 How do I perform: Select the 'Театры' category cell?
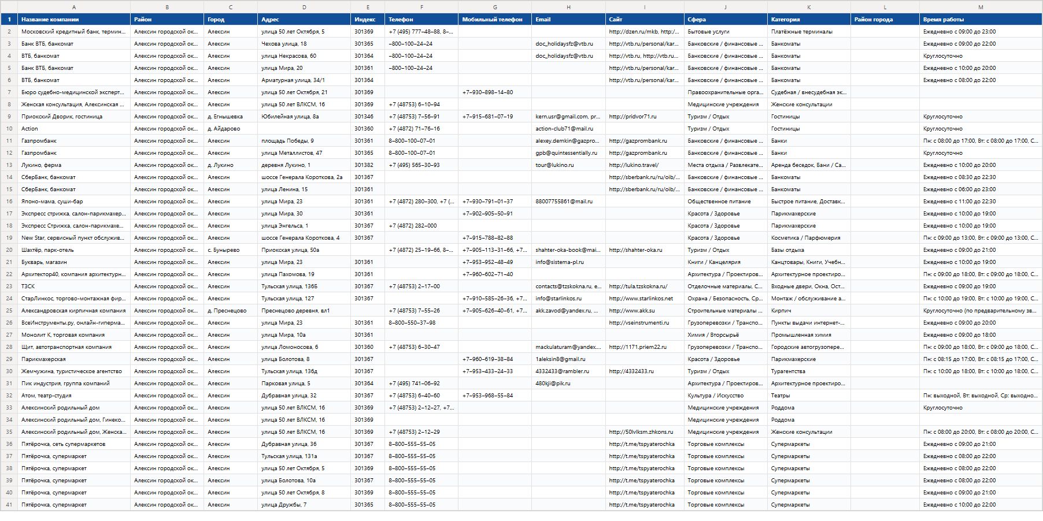pyautogui.click(x=809, y=396)
